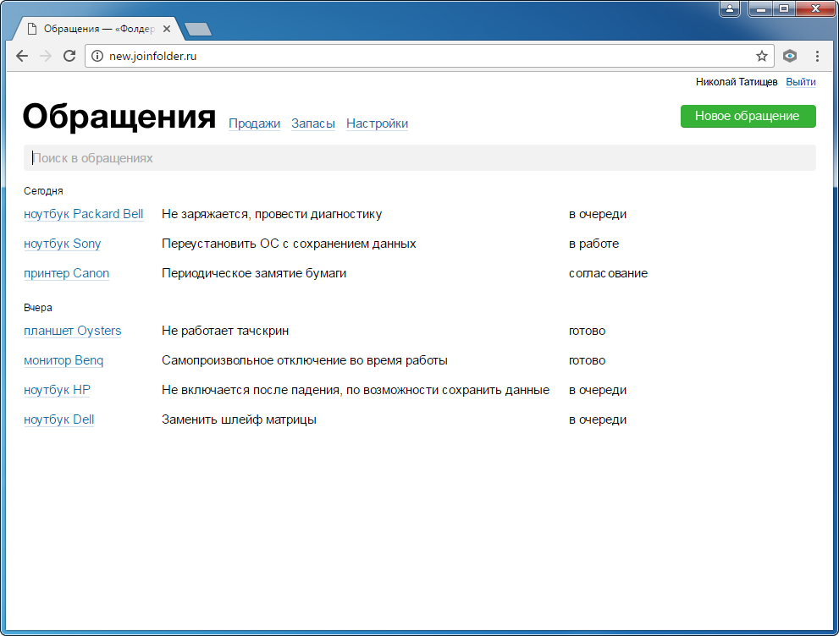The height and width of the screenshot is (636, 839).
Task: Open the ноутбук Packard Bell ticket
Action: pyautogui.click(x=83, y=214)
